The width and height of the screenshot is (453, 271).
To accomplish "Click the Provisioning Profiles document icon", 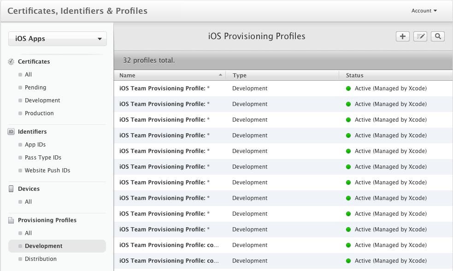I will point(12,220).
